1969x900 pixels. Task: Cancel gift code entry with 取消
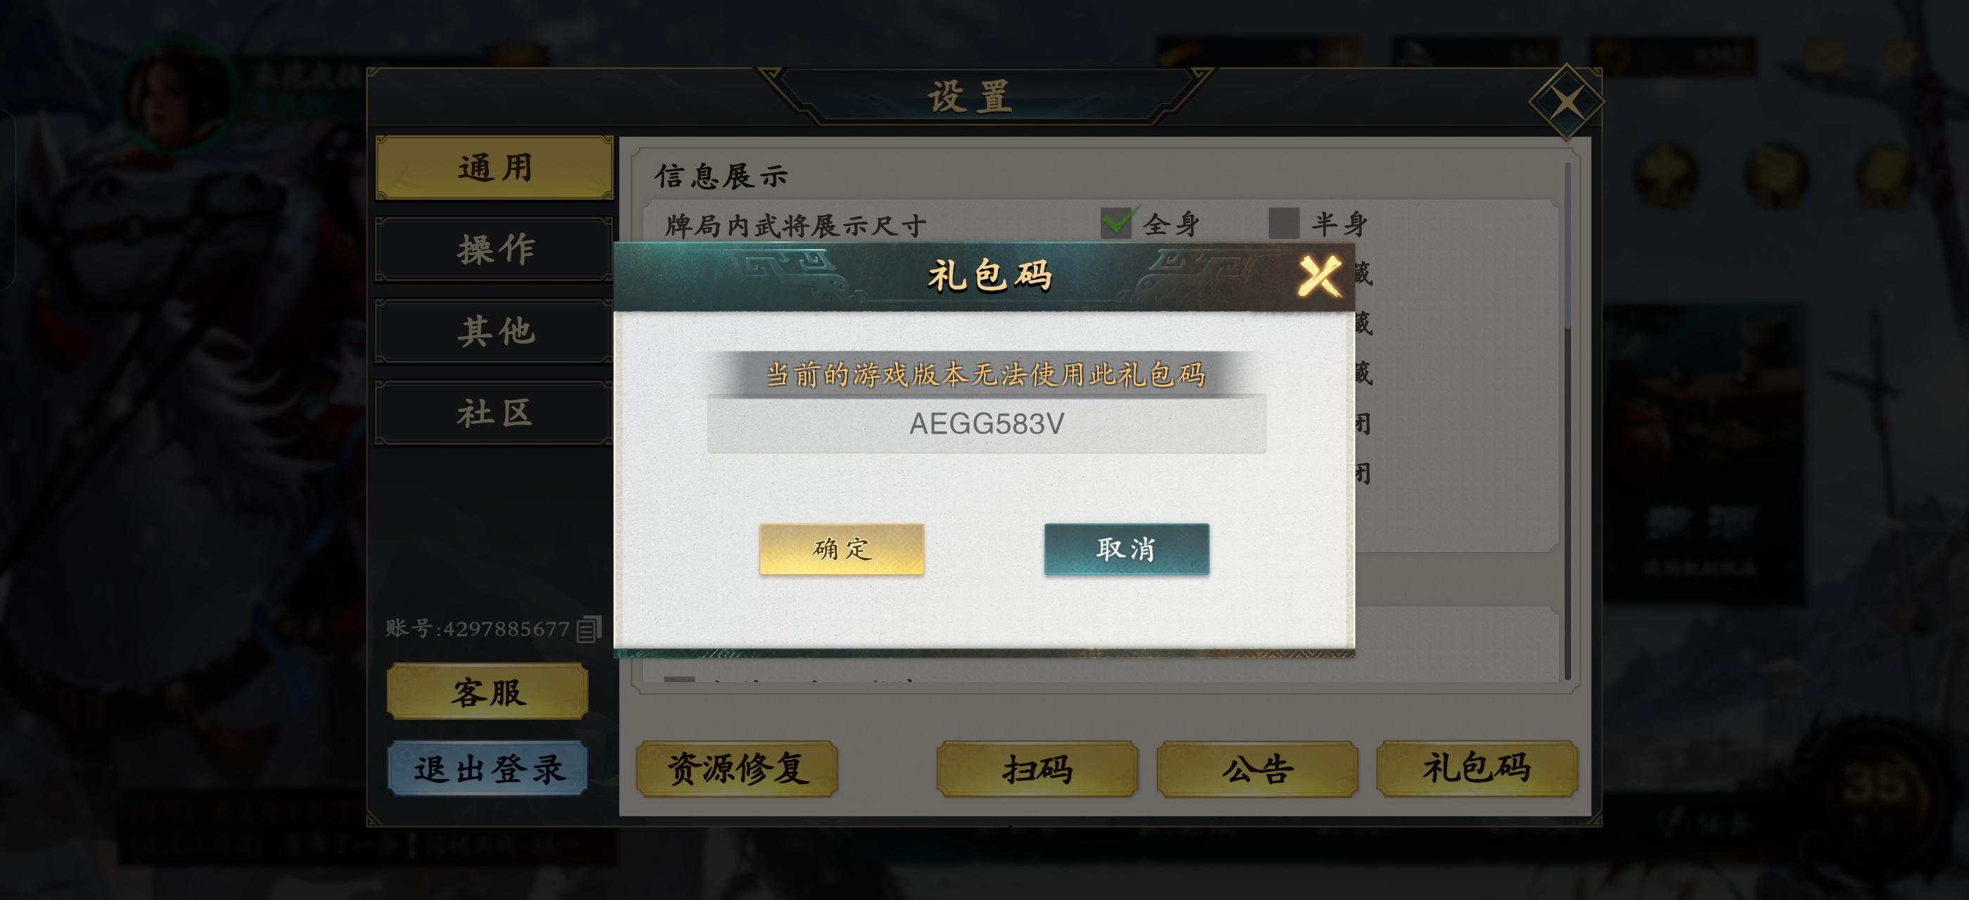click(1127, 548)
